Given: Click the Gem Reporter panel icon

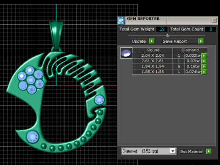Looking at the screenshot, I should click(121, 21).
